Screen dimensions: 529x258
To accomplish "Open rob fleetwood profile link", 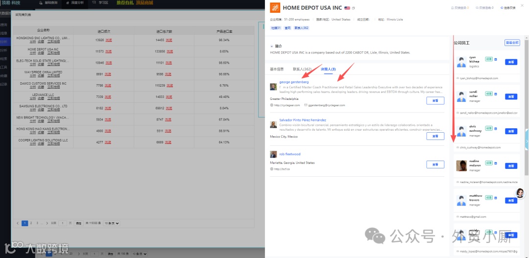I will coord(290,154).
